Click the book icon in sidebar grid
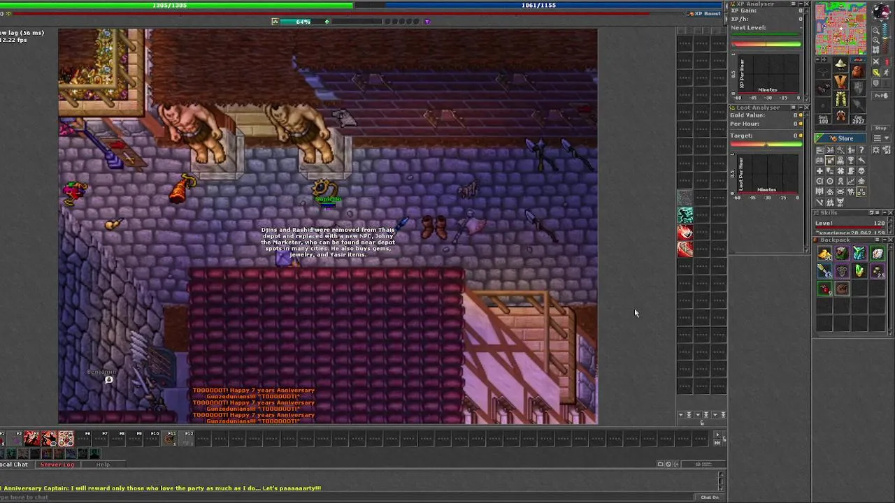This screenshot has width=895, height=503. coord(819,161)
